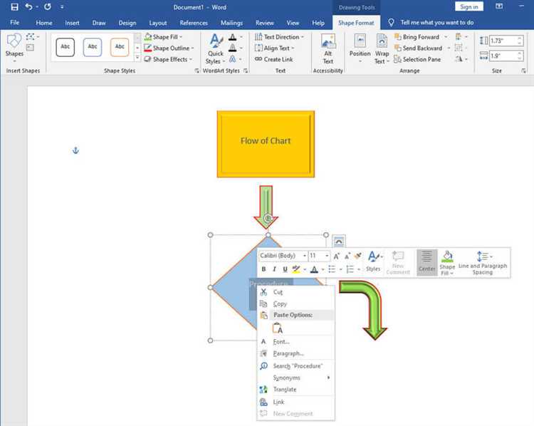This screenshot has height=426, width=534.
Task: Switch to the Insert tab
Action: pos(72,23)
